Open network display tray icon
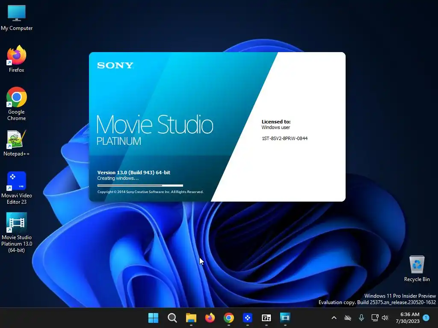 pos(375,318)
